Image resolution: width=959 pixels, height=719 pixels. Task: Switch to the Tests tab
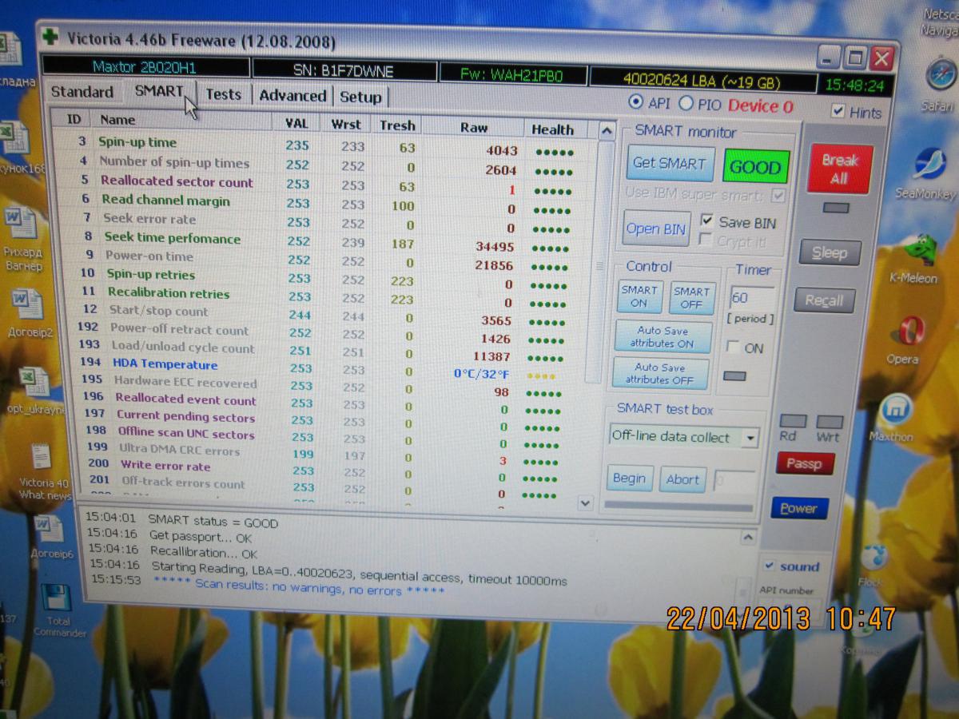coord(223,94)
